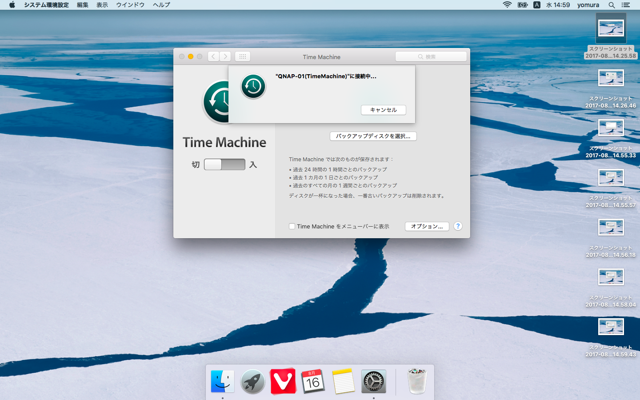The height and width of the screenshot is (400, 640).
Task: Open Notes icon in the Dock
Action: [344, 381]
